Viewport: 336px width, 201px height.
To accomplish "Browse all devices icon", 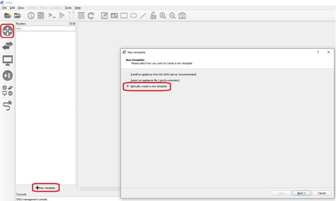I will coord(8,90).
